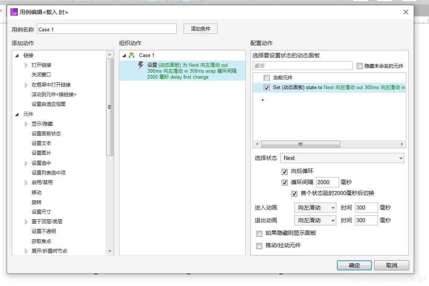The width and height of the screenshot is (429, 286).
Task: Click the horizontal scrollbar right arrow
Action: click(402, 144)
